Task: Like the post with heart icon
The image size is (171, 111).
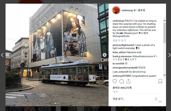Action: coord(115,81)
